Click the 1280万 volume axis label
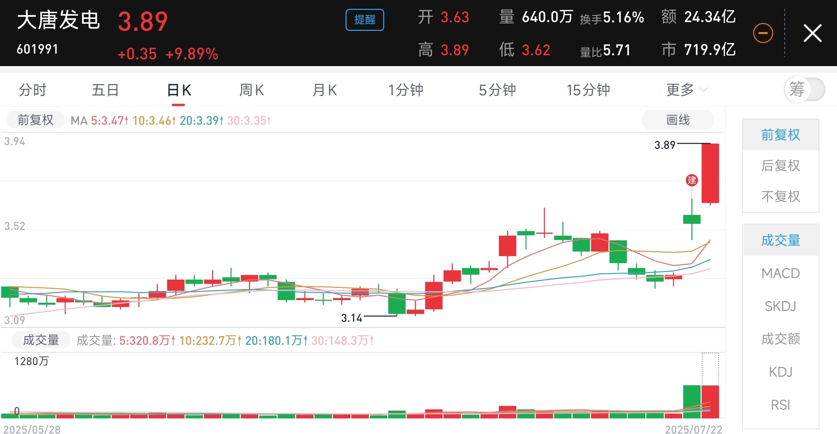Image resolution: width=837 pixels, height=434 pixels. click(x=31, y=361)
